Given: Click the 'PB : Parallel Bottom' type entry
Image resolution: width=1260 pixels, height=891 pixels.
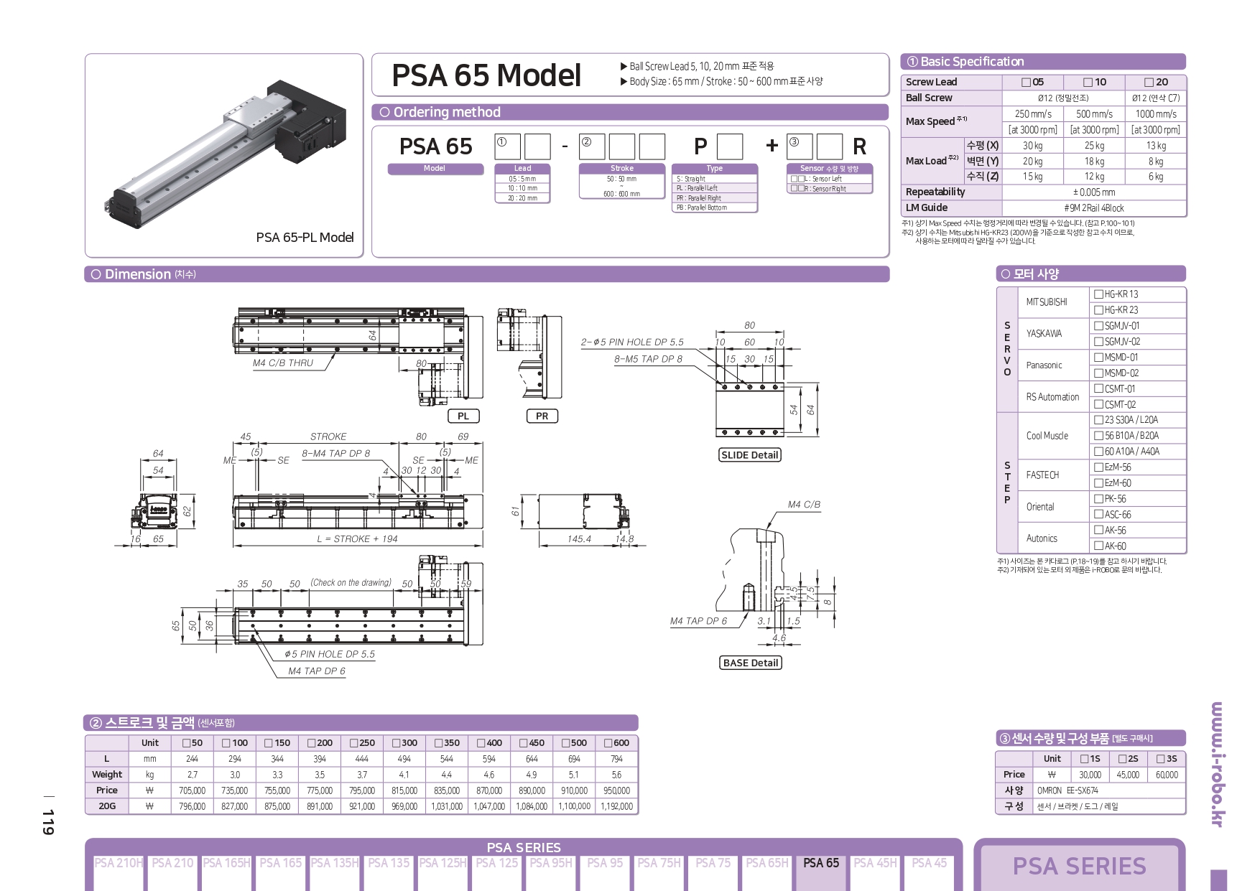Looking at the screenshot, I should point(715,207).
